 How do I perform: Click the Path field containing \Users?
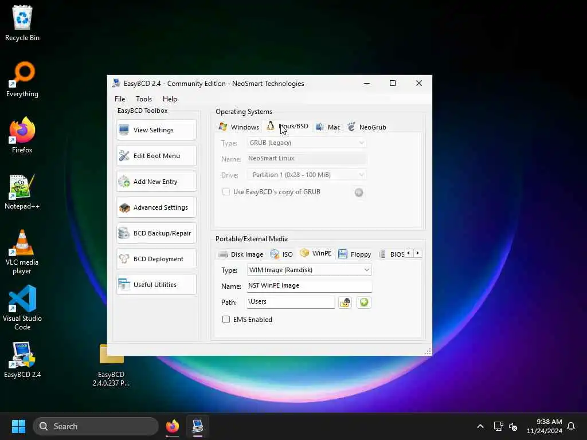(290, 301)
